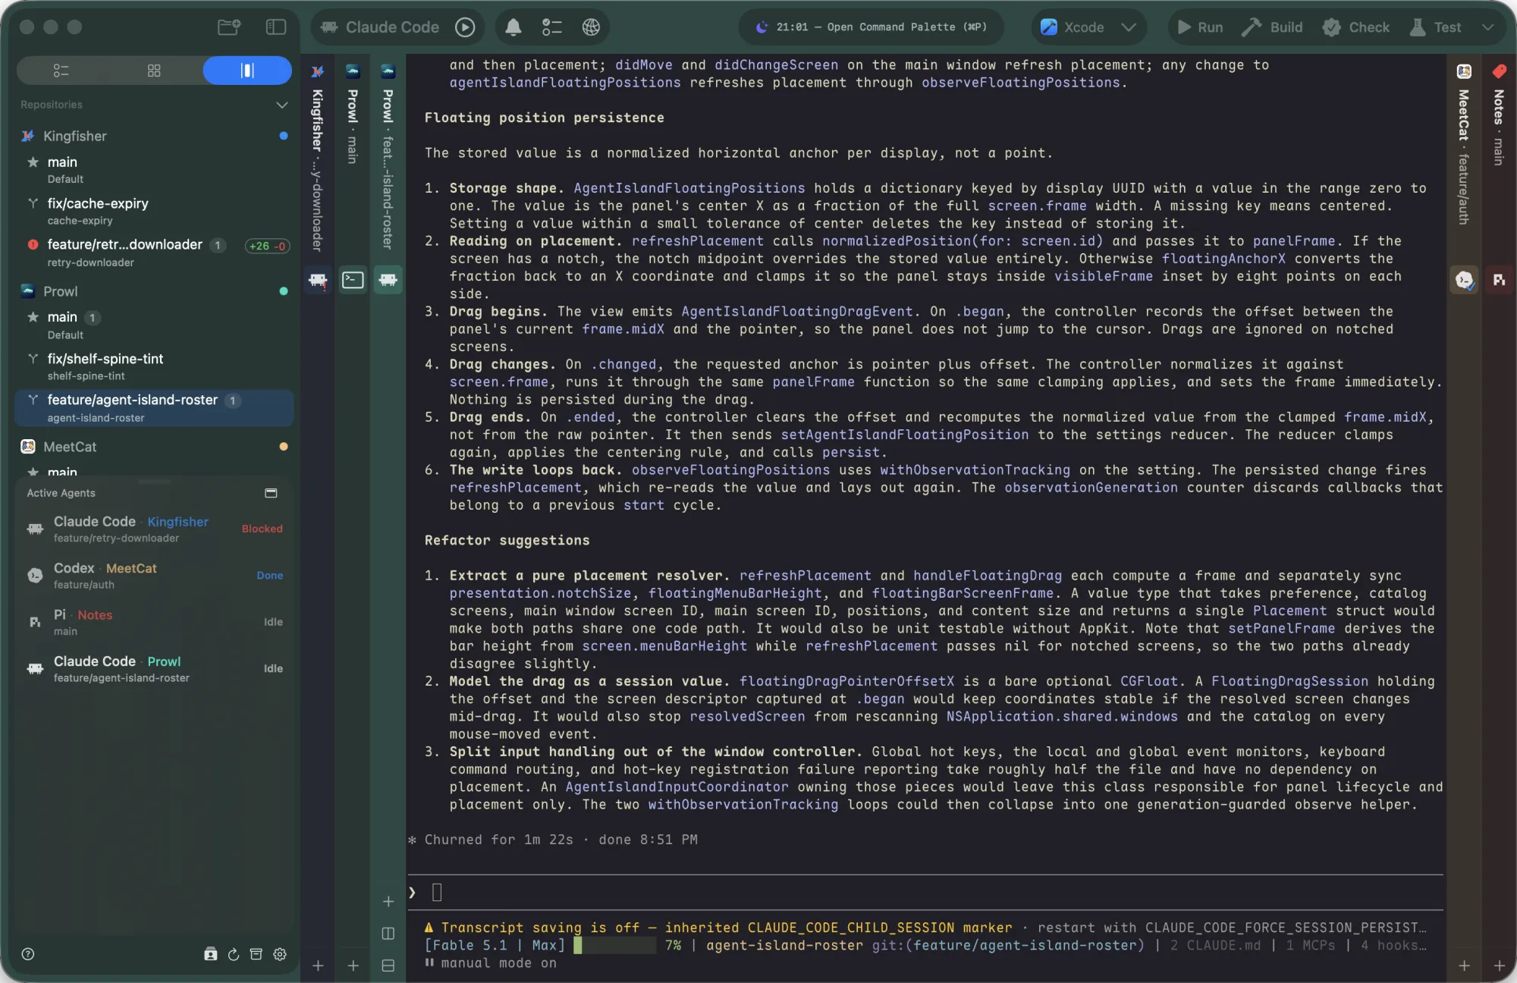Select the Prowl repository row
The image size is (1517, 983).
[x=154, y=291]
